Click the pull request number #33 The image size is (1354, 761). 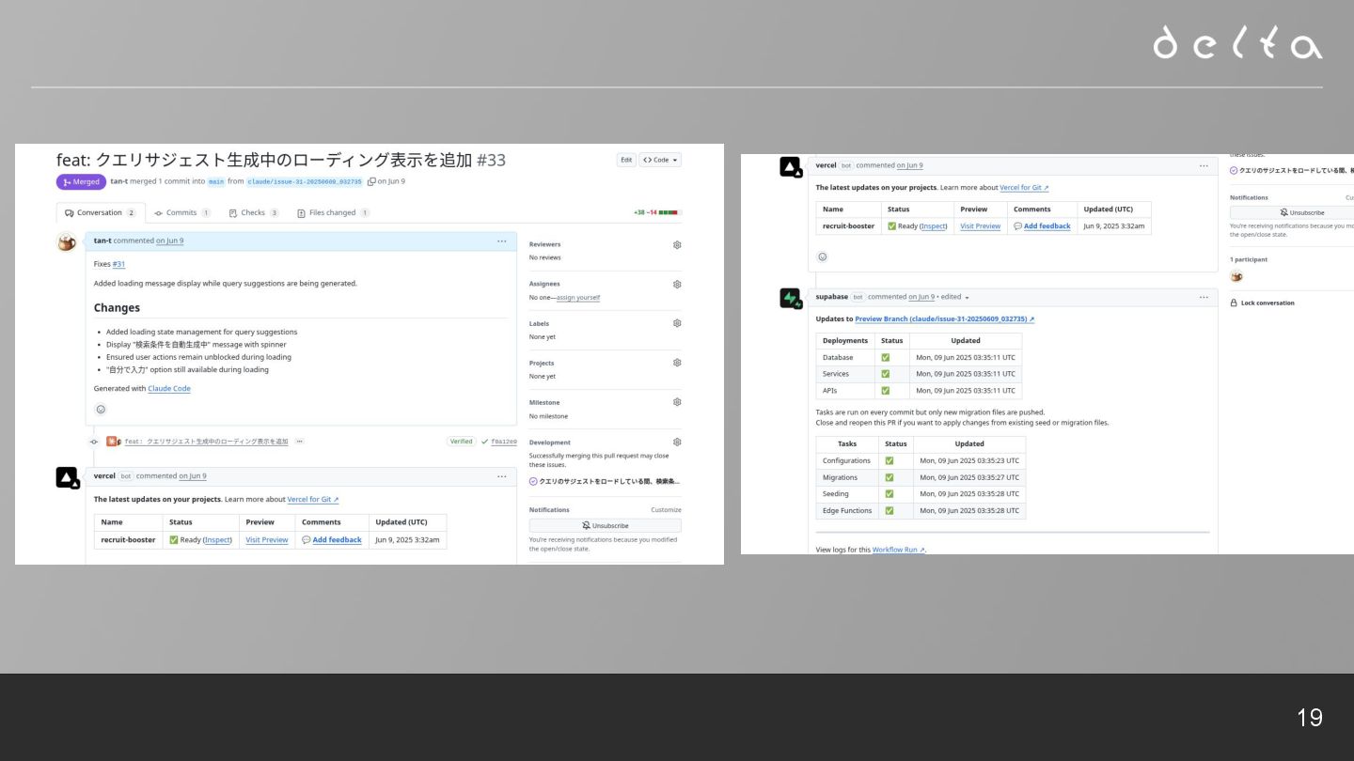(x=491, y=160)
